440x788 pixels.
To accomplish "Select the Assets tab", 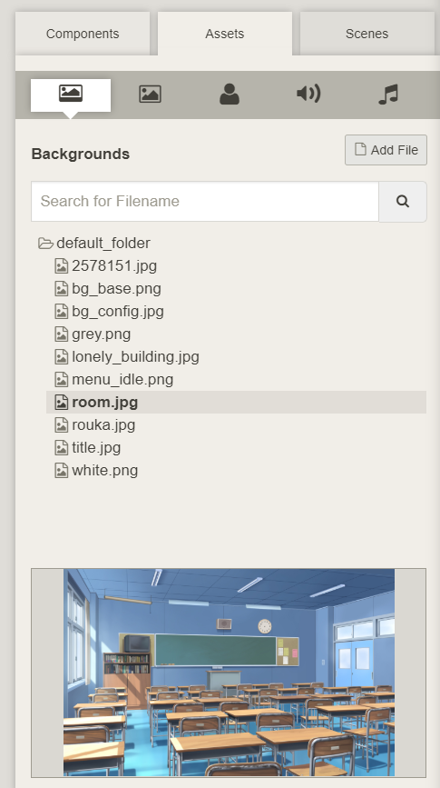I will (225, 34).
